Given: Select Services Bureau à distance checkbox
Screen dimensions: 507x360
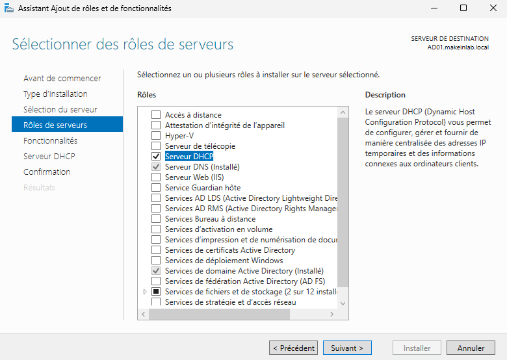Looking at the screenshot, I should 156,219.
